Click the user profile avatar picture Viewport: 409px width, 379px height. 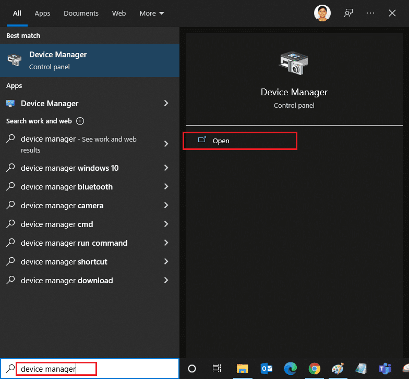coord(322,14)
